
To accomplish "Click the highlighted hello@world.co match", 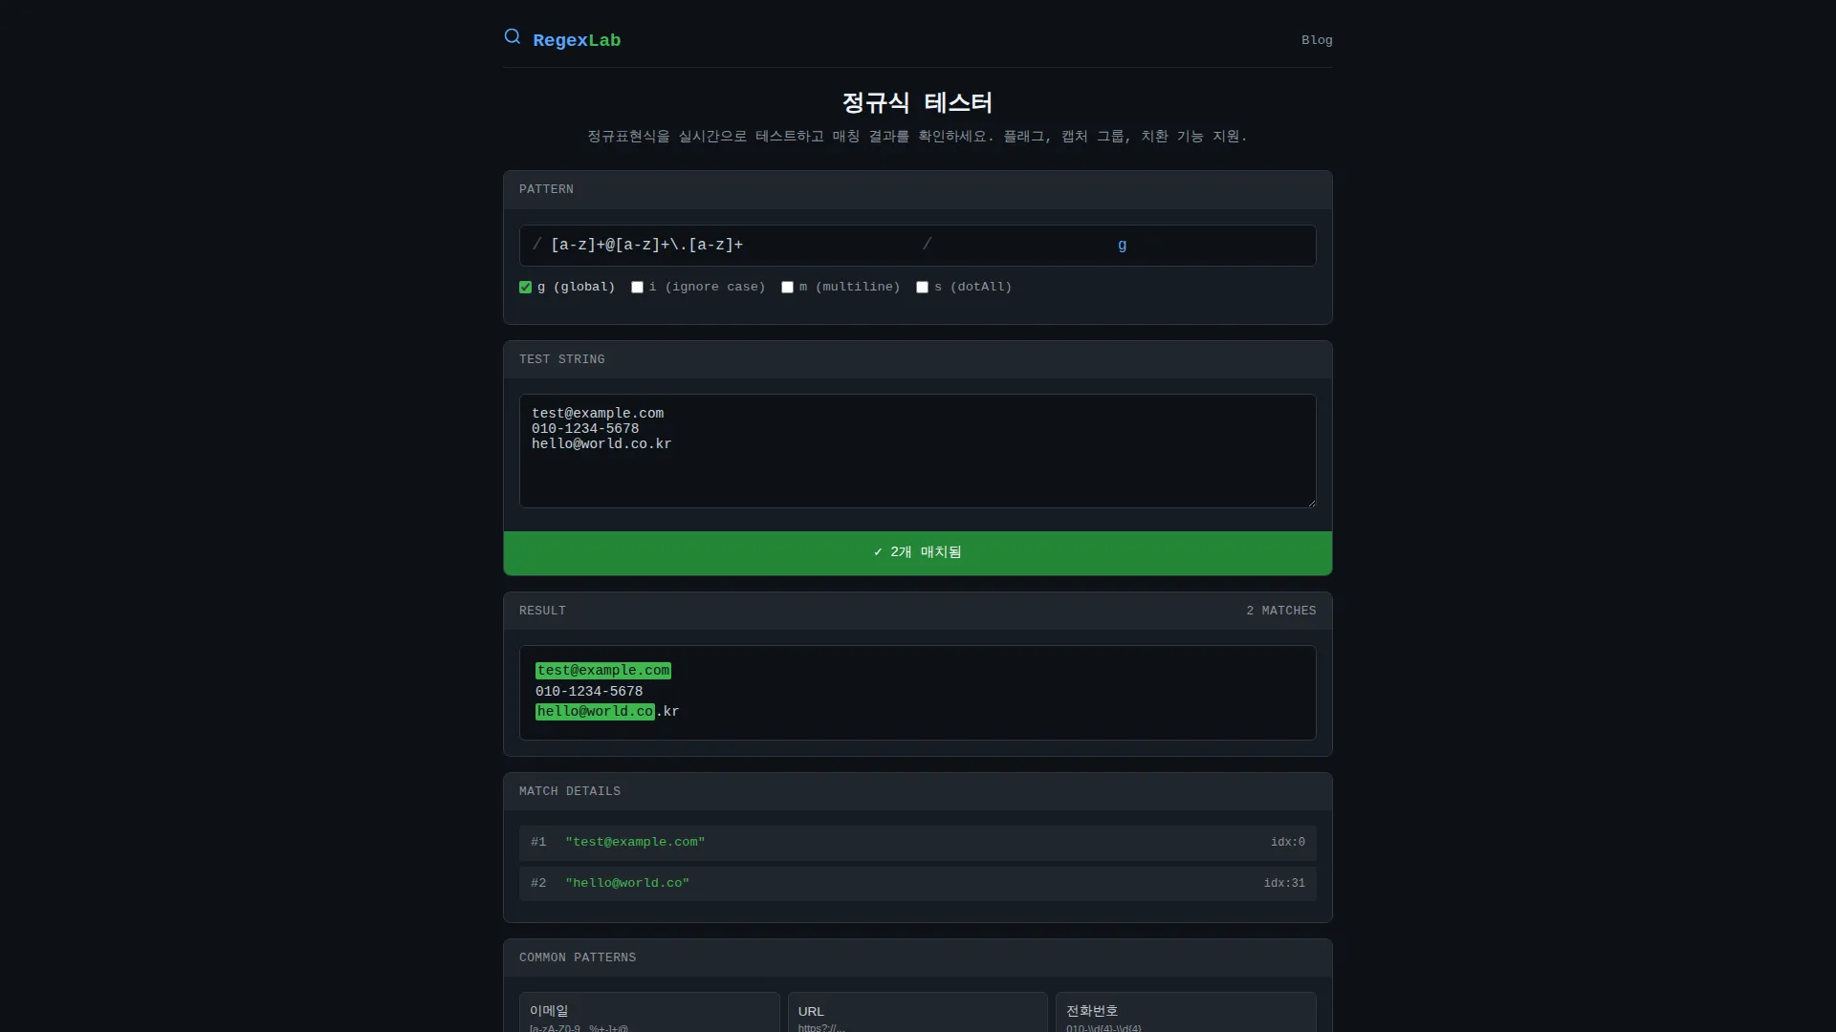I will coord(595,712).
